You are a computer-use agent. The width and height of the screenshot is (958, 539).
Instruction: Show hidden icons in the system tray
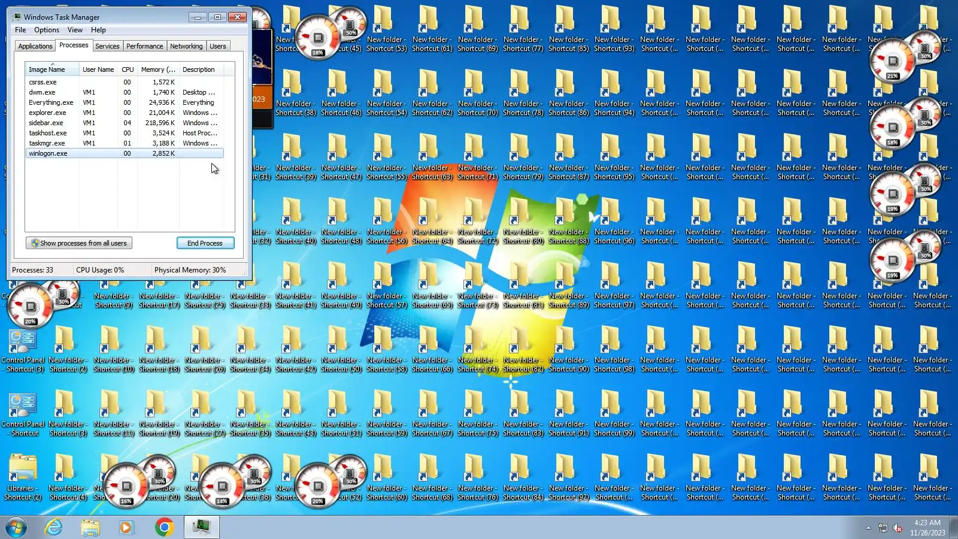[x=868, y=528]
